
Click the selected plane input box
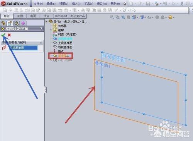23,48
